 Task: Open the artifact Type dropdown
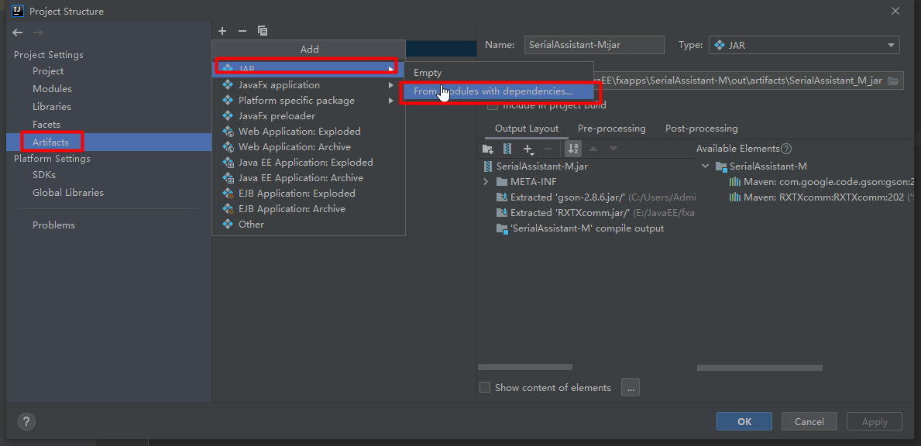[804, 45]
